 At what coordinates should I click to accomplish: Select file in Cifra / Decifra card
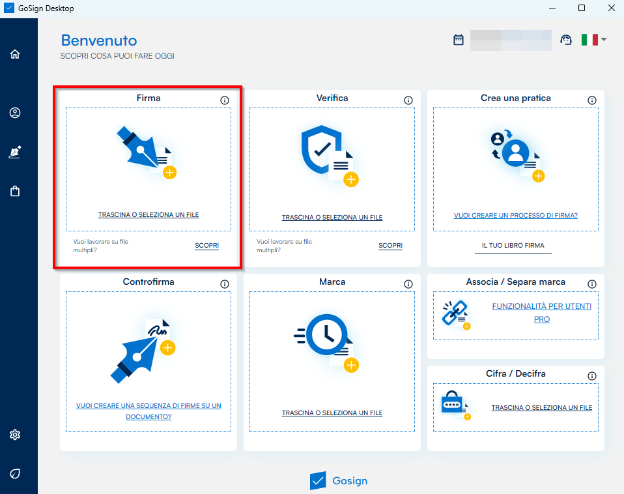[x=541, y=408]
